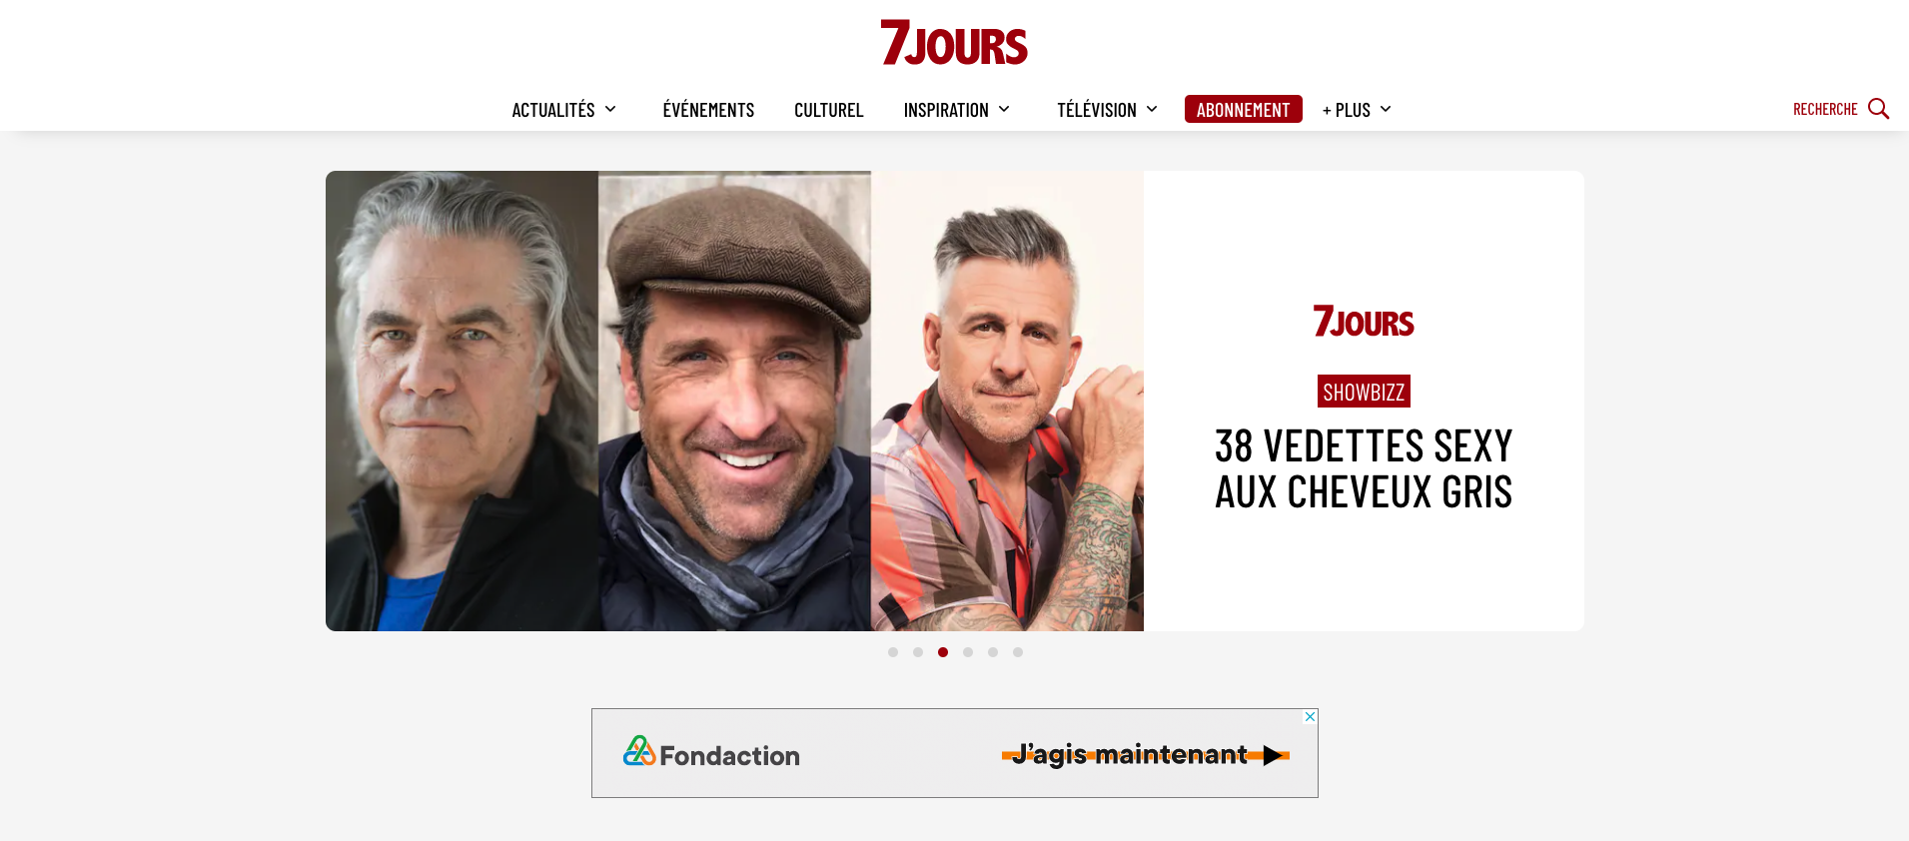The height and width of the screenshot is (841, 1909).
Task: Expand the Actualités dropdown menu
Action: 564,110
